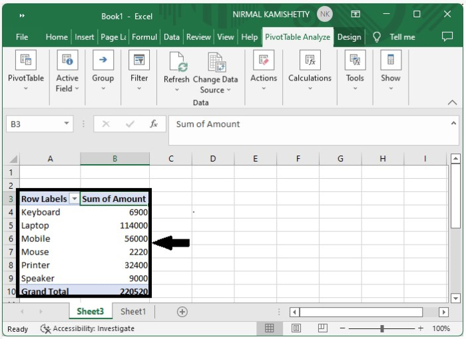Open the Tell me search box
The height and width of the screenshot is (339, 466).
(402, 37)
